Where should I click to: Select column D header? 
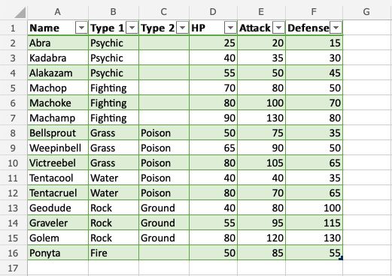point(213,12)
